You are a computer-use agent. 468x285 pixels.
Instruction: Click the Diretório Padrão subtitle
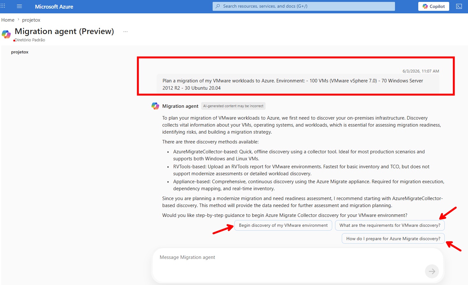point(30,40)
